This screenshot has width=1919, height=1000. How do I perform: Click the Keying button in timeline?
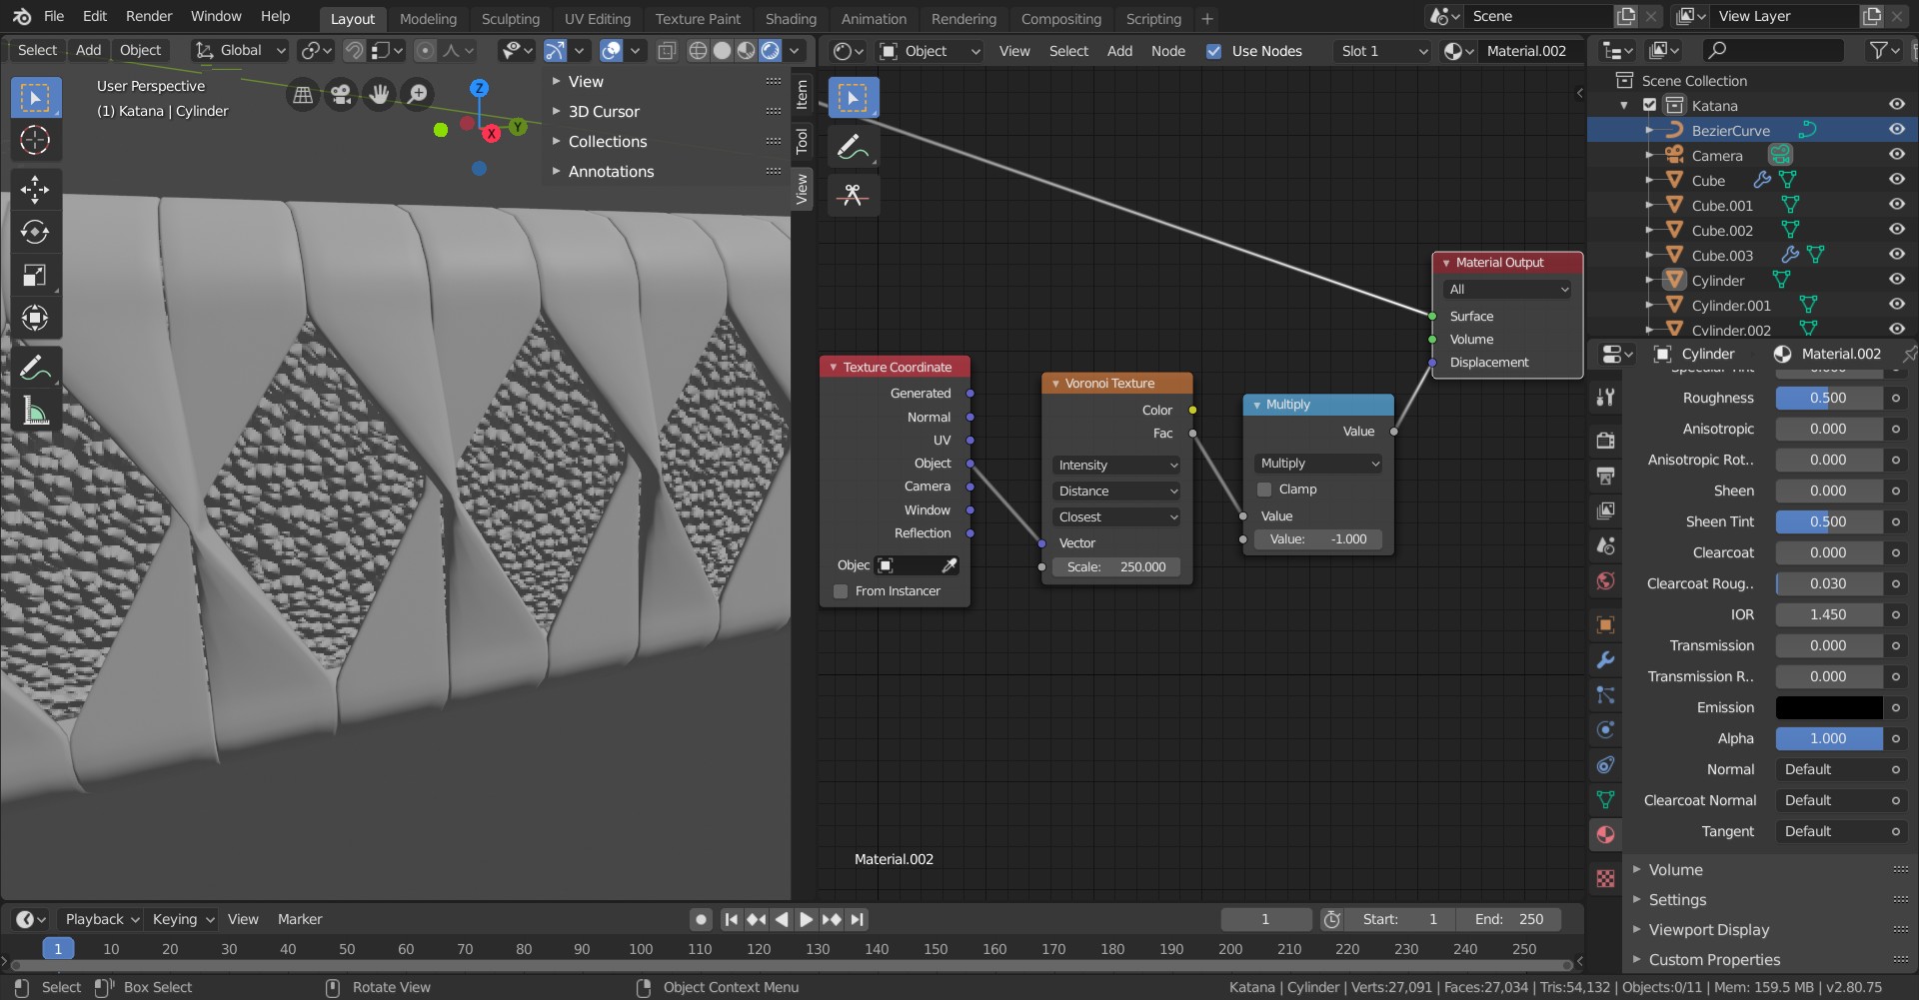(183, 919)
